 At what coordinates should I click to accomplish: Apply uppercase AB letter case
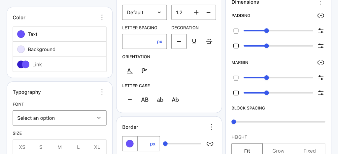(x=145, y=100)
